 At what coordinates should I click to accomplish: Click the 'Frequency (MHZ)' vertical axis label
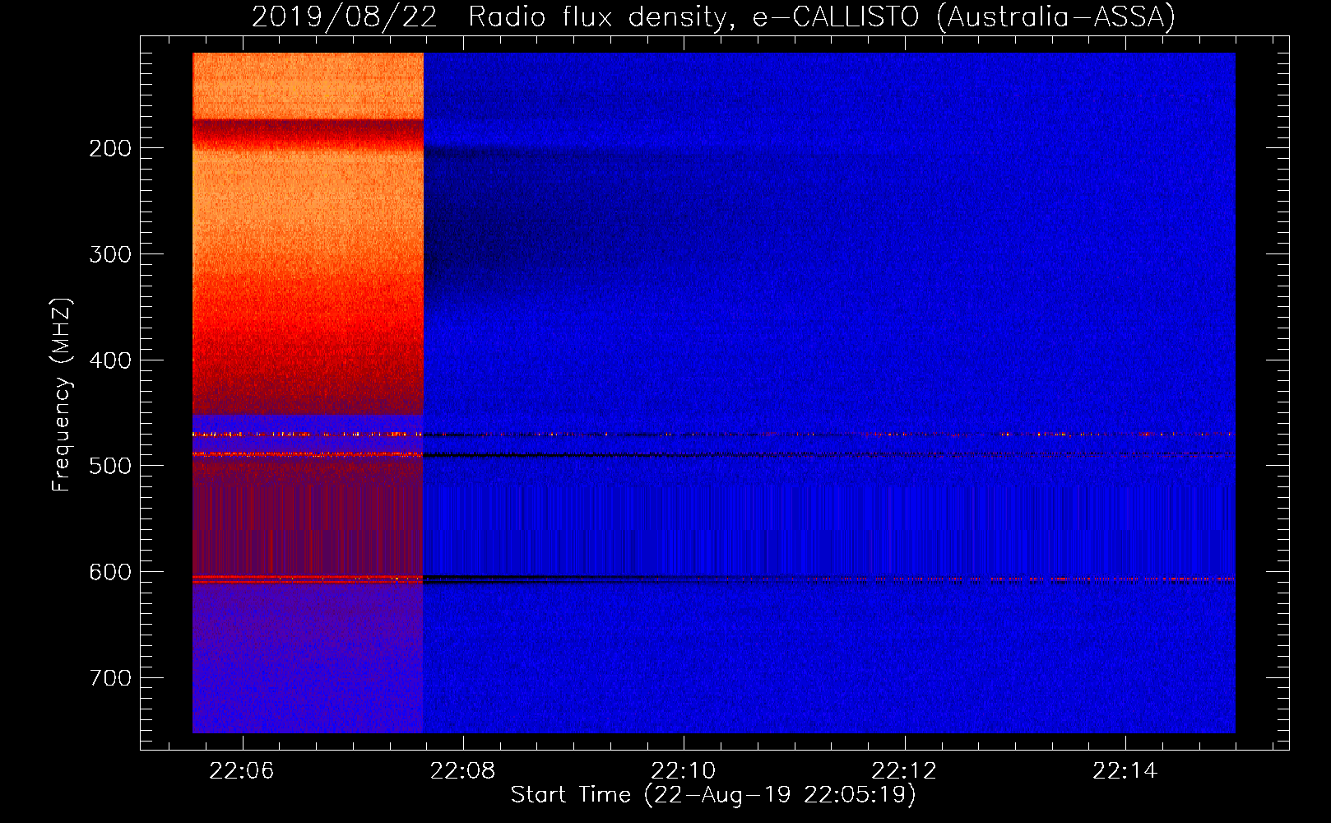(62, 394)
